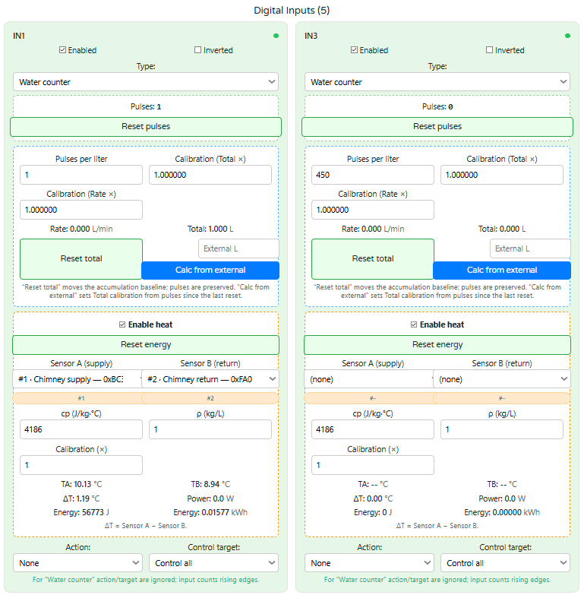
Task: Focus IN1 ρ (kg/L) density field
Action: click(x=210, y=429)
